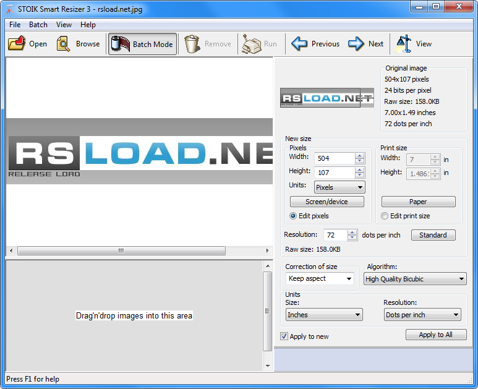Image resolution: width=478 pixels, height=389 pixels.
Task: Increase Resolution with up spinner
Action: tap(352, 233)
